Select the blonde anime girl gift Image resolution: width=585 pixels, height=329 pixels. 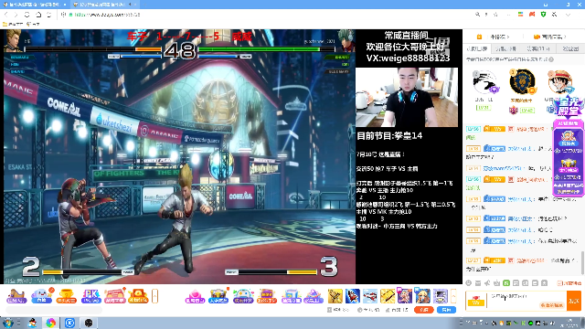pyautogui.click(x=422, y=296)
